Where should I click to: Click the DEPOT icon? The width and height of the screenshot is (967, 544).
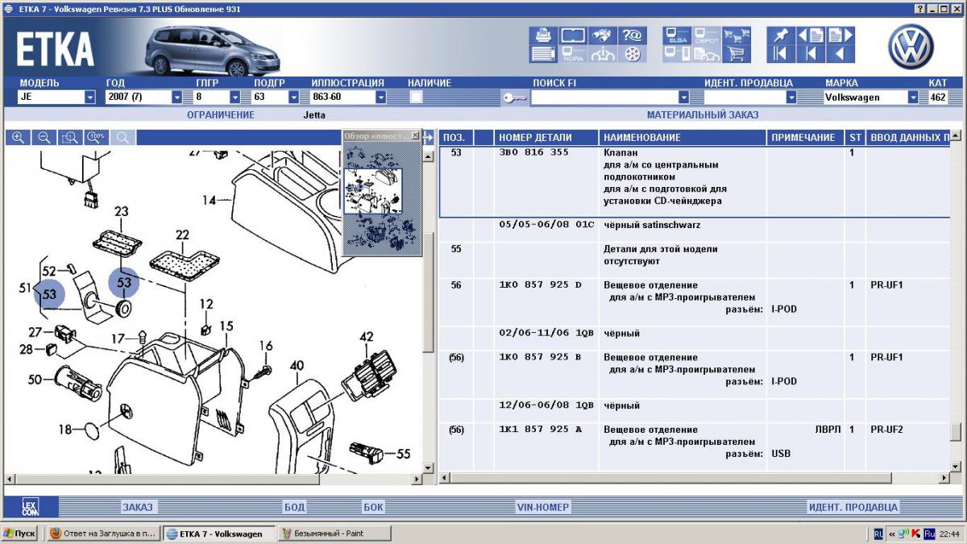pos(707,35)
